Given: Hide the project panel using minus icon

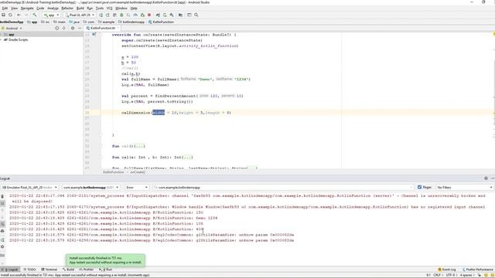Looking at the screenshot, I should (80, 28).
